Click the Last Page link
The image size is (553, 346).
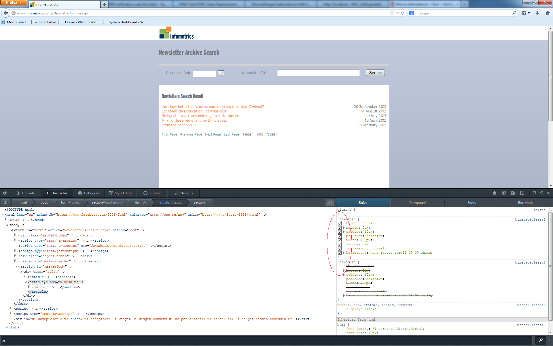click(x=231, y=134)
